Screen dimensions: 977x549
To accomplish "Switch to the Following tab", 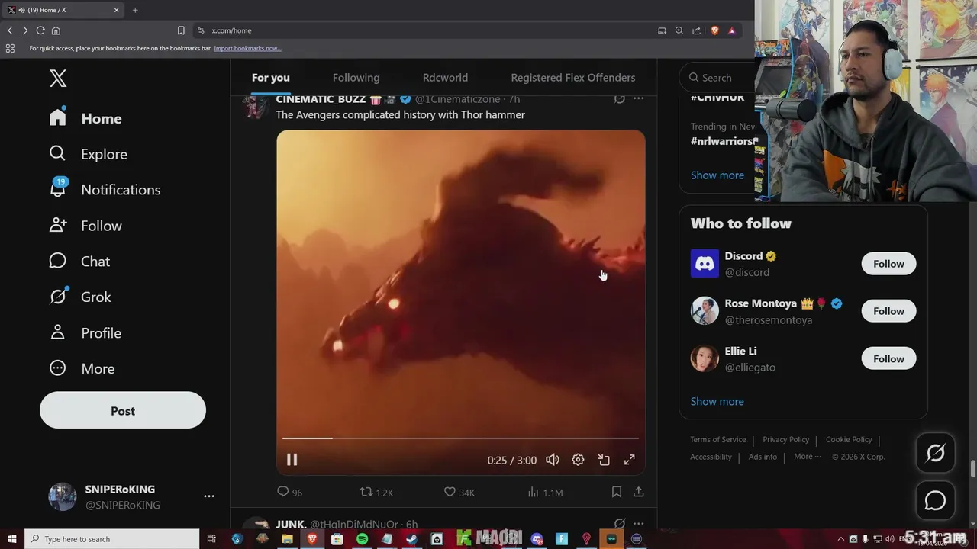I will click(356, 78).
